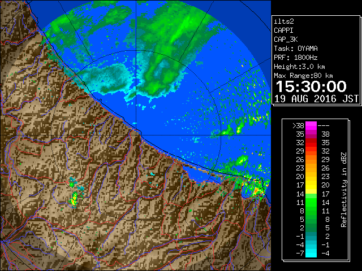Click the Reflectivity in dBZ legend title
This screenshot has height=271, width=362.
(343, 190)
